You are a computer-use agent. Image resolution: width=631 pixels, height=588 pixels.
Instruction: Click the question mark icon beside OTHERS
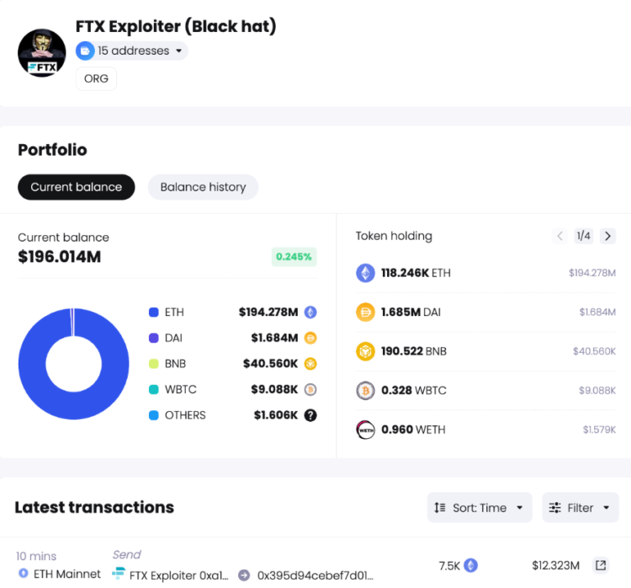coord(310,415)
